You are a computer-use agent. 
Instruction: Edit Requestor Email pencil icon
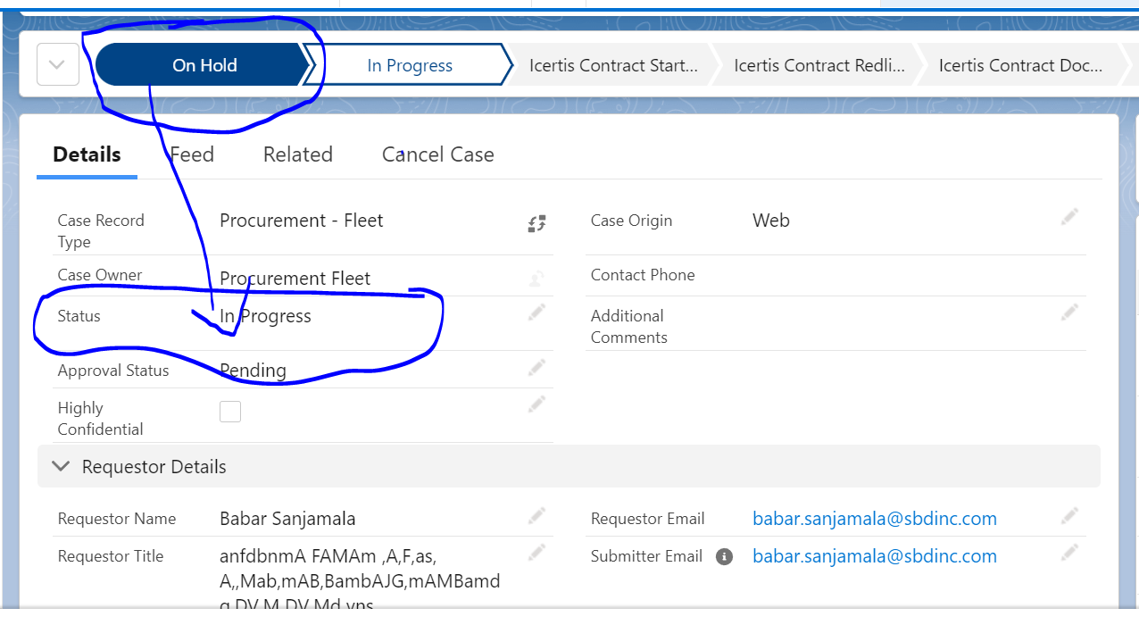tap(1069, 515)
